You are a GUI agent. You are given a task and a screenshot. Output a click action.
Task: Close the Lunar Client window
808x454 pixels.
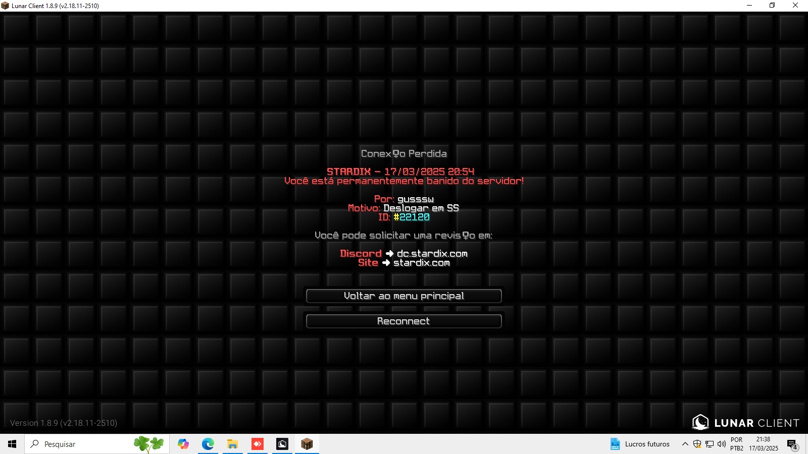pos(795,6)
